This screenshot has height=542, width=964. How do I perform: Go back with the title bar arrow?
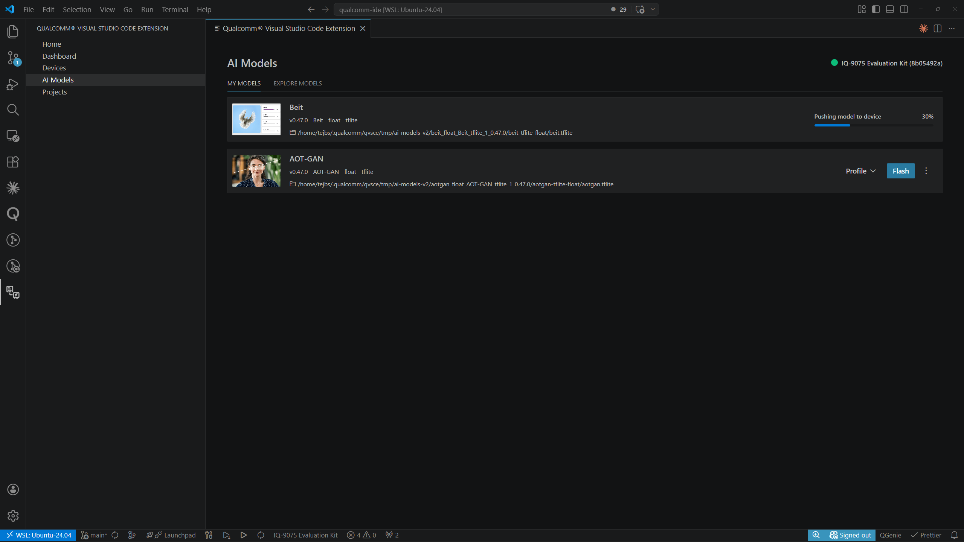click(311, 9)
